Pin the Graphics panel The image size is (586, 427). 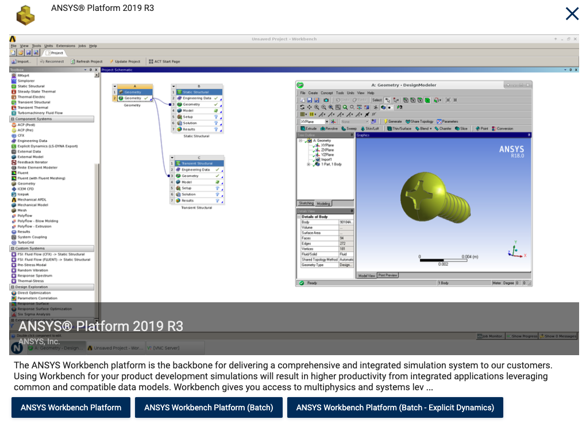[529, 135]
